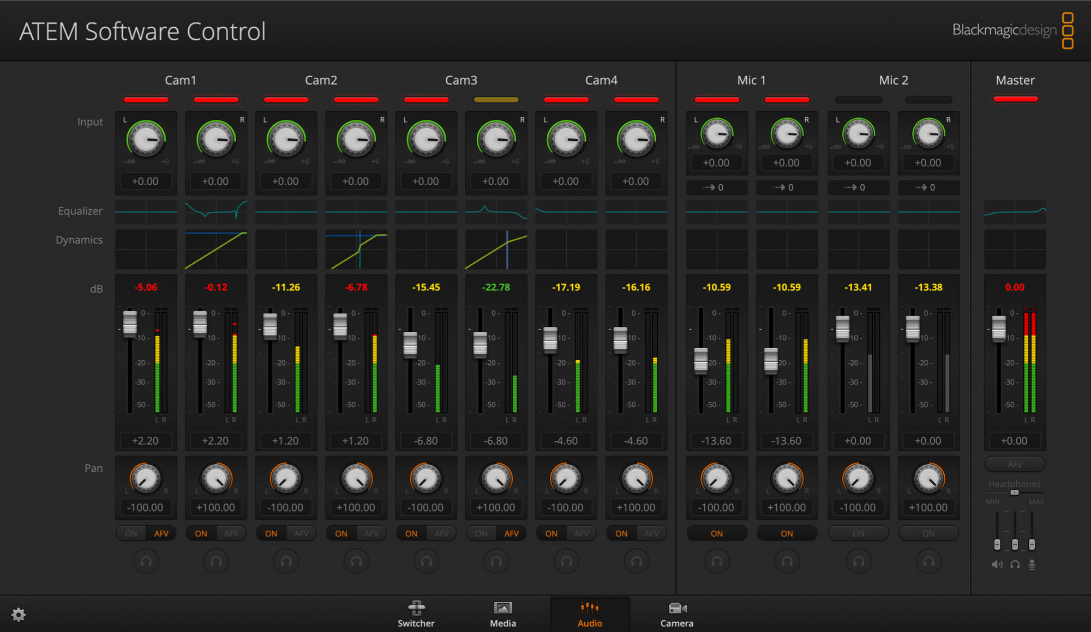
Task: Enable AFV on the Cam1 channel
Action: [161, 533]
